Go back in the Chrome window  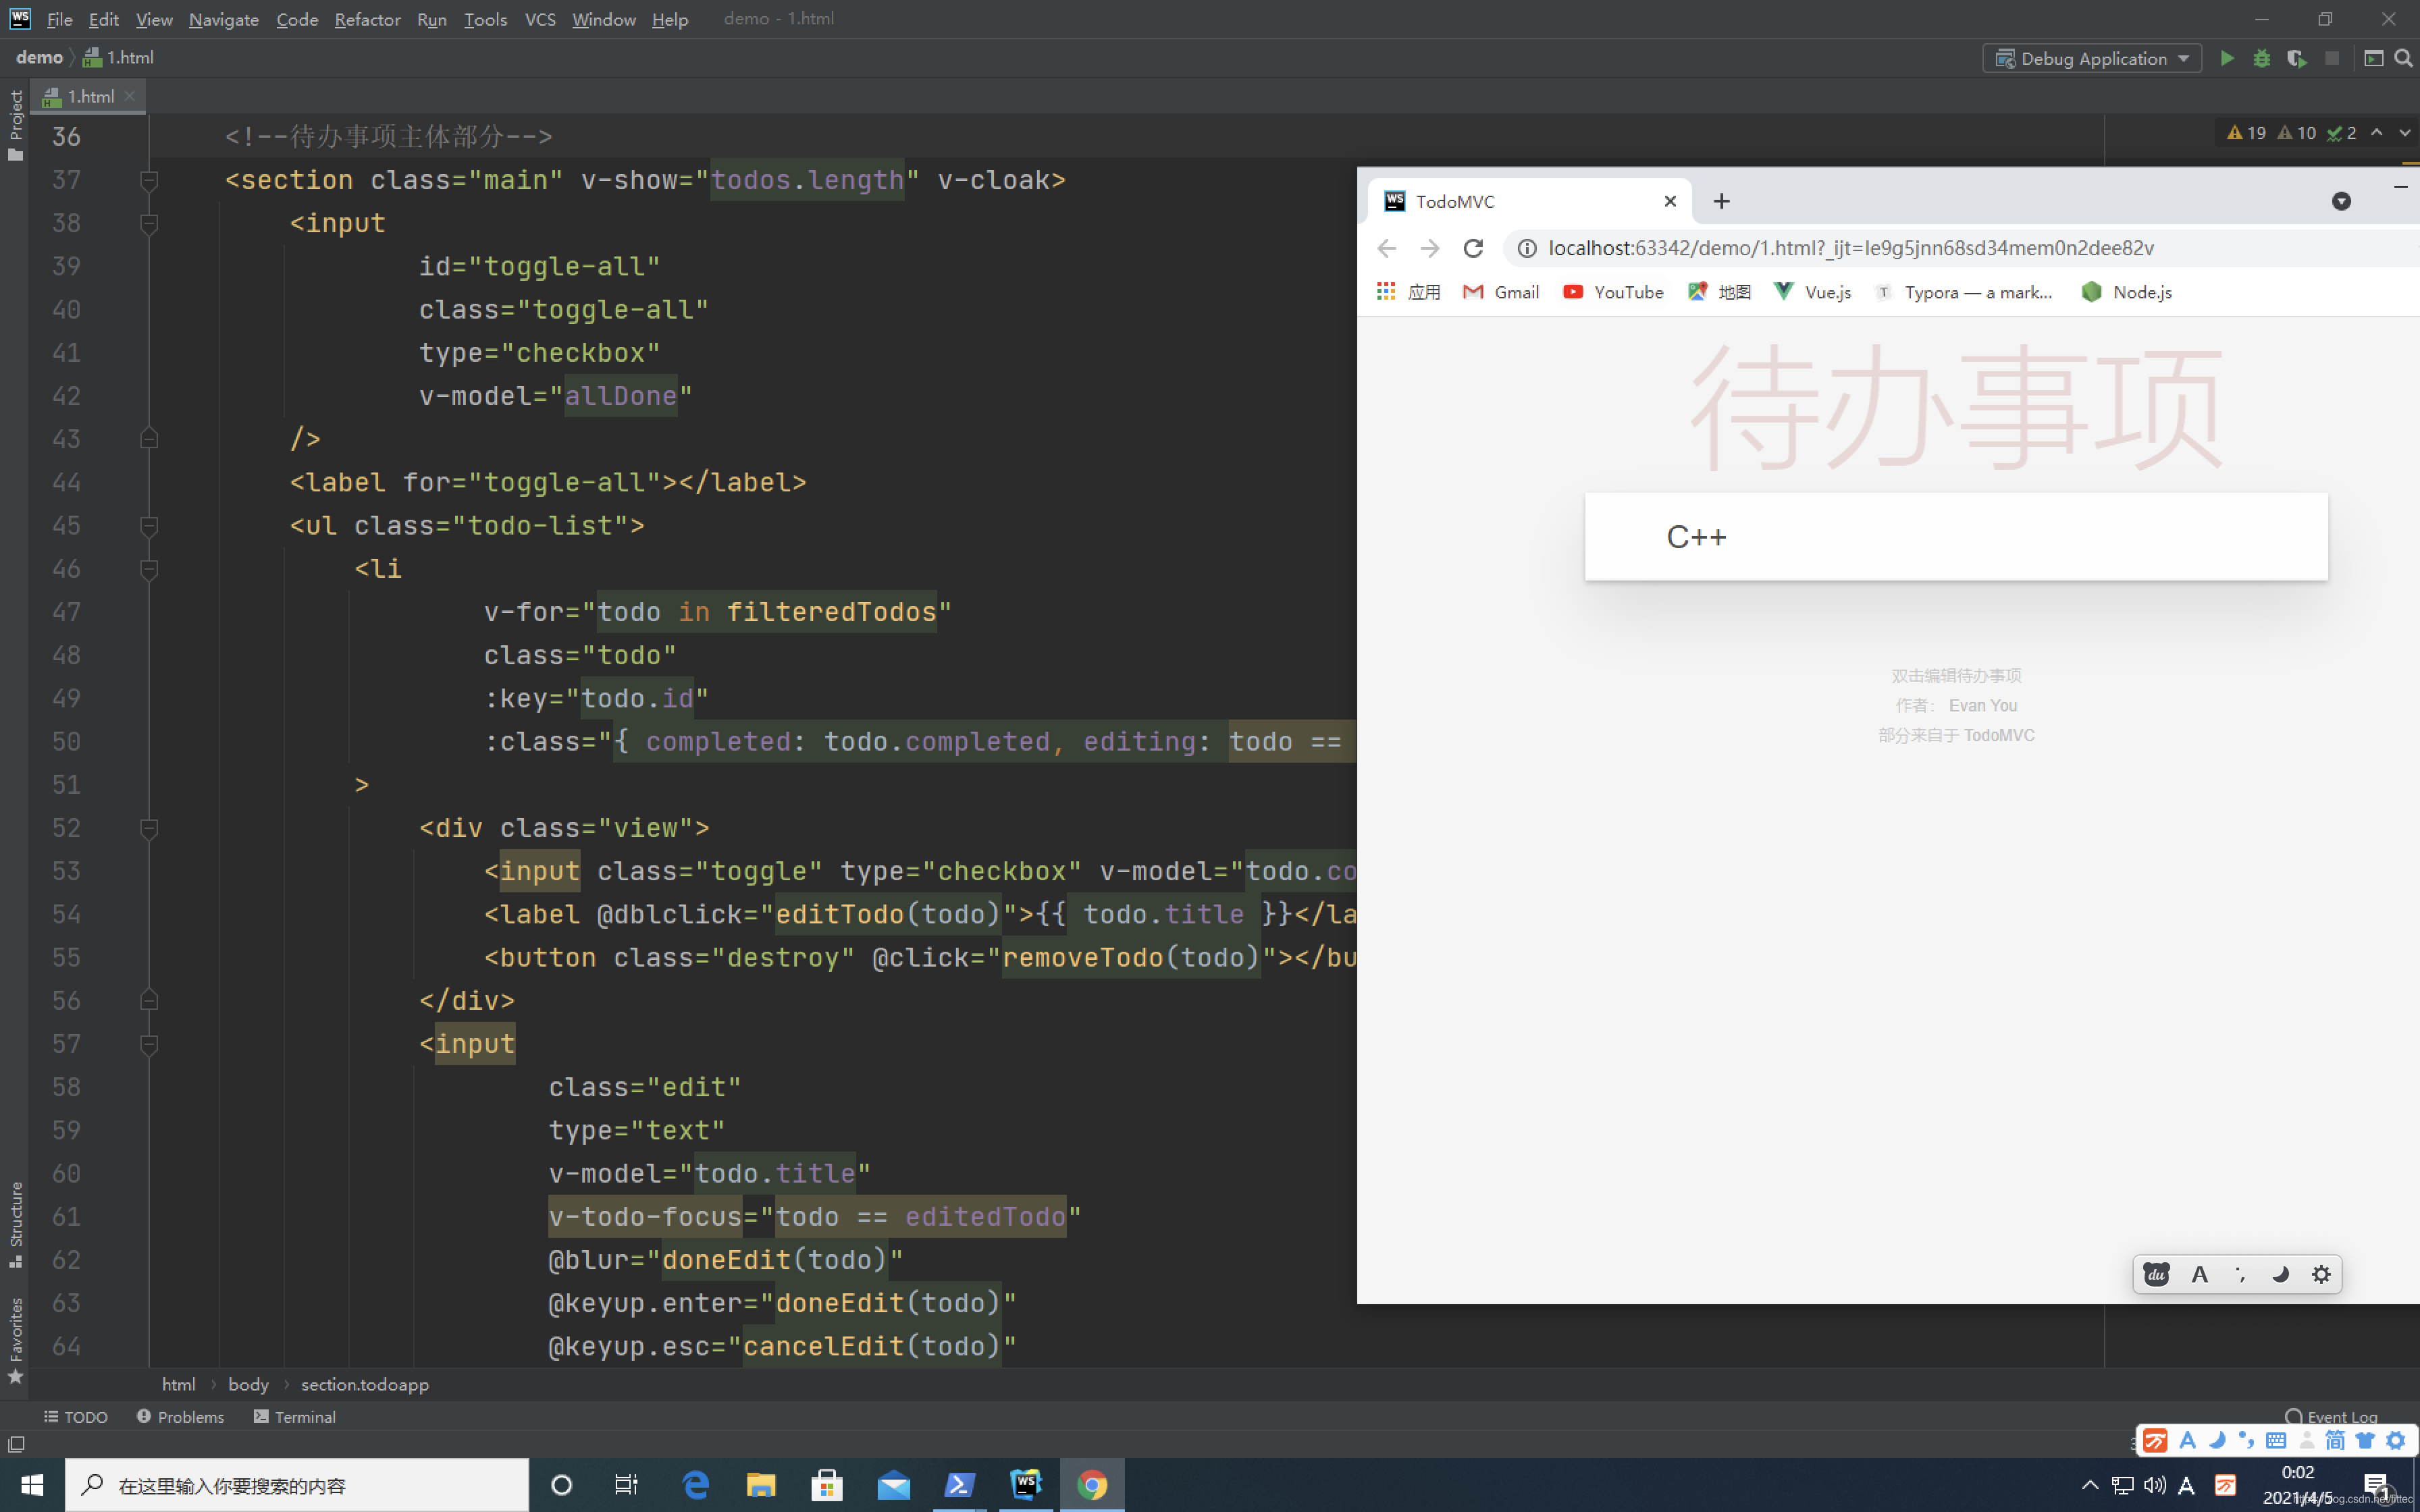(x=1386, y=248)
